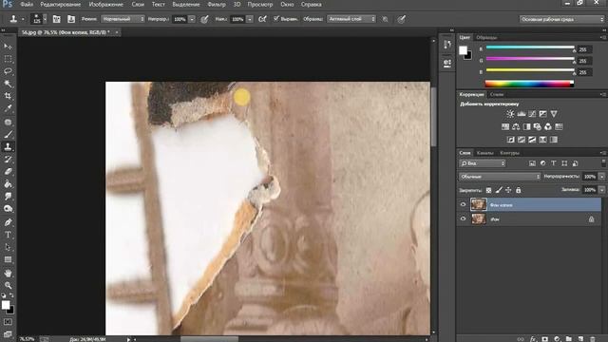Image resolution: width=608 pixels, height=342 pixels.
Task: Click the R channel slider
Action: point(530,47)
